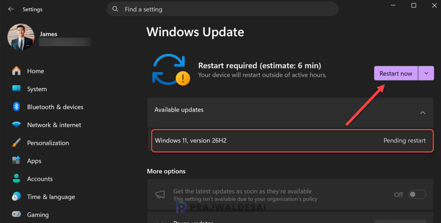Go to Home settings page
Viewport: 441px width, 223px height.
(35, 71)
